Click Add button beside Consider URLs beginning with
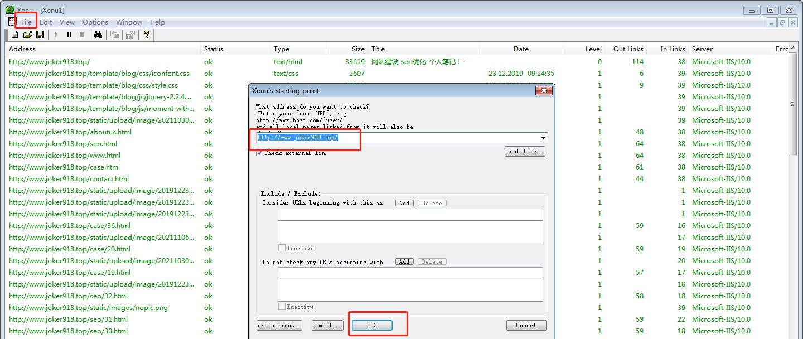This screenshot has height=339, width=803. [404, 203]
